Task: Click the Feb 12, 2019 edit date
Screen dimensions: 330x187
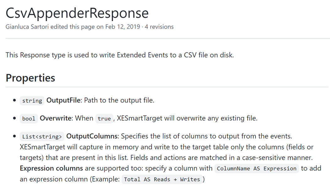Action: [123, 27]
